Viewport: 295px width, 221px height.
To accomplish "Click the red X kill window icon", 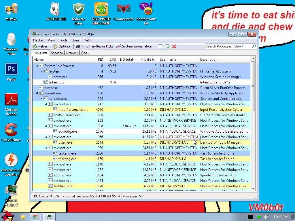I will tap(174, 46).
